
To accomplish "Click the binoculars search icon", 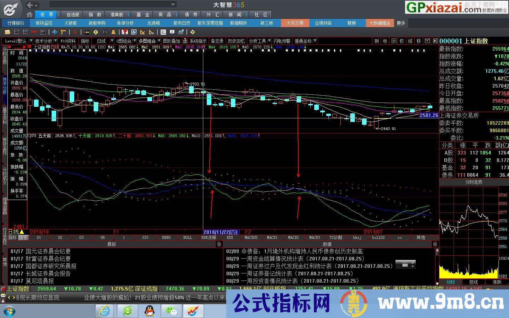I will (105, 32).
